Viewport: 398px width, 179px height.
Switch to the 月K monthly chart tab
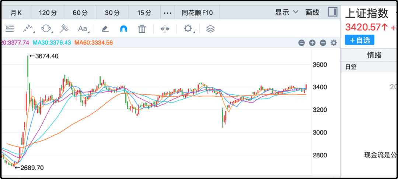click(16, 12)
